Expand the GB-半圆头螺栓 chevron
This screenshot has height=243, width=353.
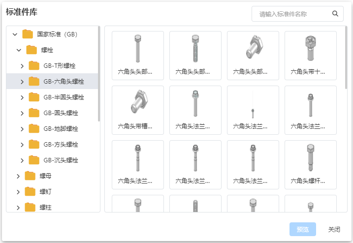pyautogui.click(x=22, y=97)
